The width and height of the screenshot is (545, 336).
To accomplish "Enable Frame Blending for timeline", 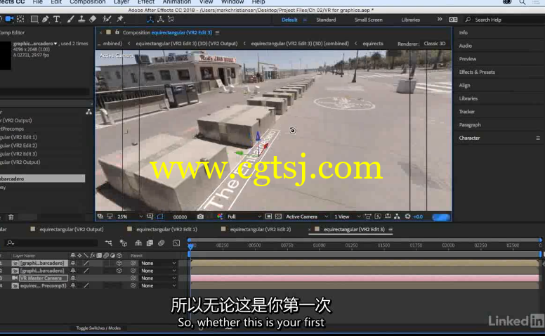I will (150, 243).
